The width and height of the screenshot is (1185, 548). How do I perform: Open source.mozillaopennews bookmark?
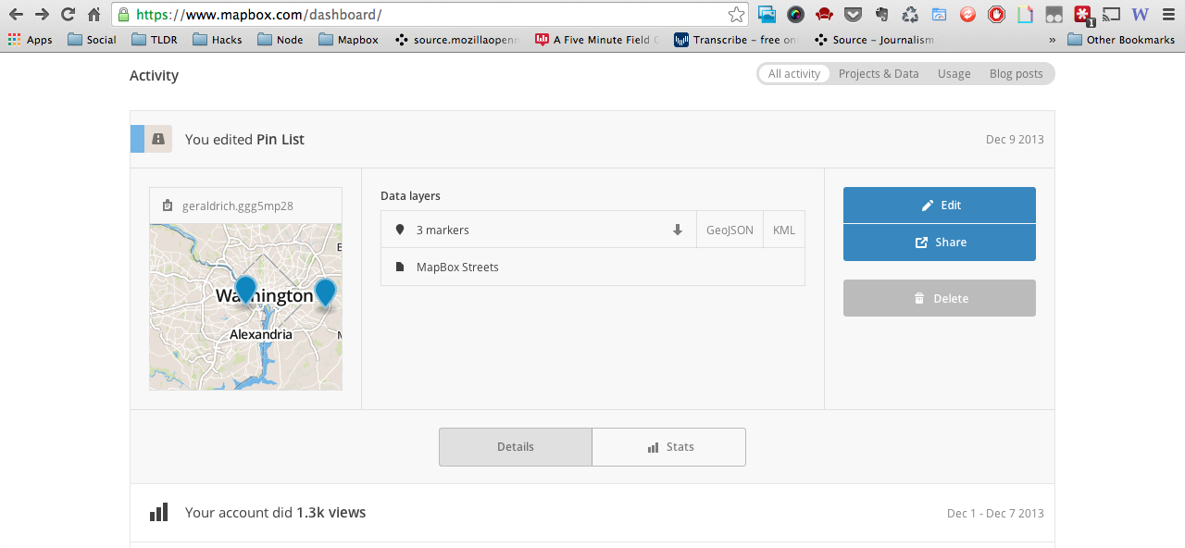pyautogui.click(x=458, y=40)
